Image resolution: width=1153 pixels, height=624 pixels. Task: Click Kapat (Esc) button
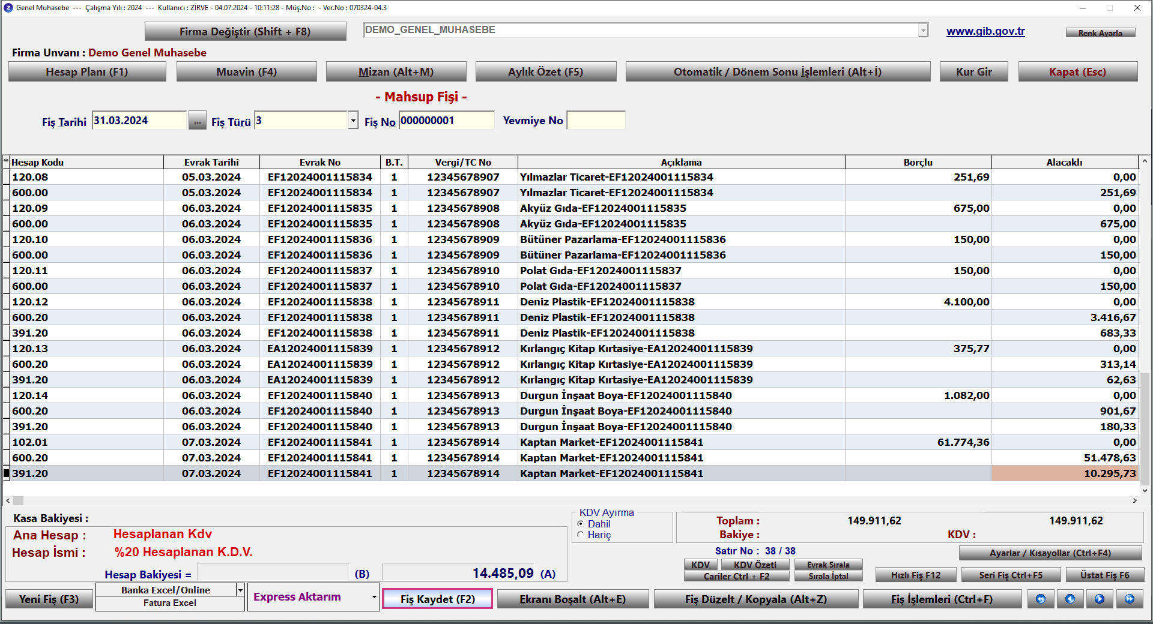[1077, 71]
